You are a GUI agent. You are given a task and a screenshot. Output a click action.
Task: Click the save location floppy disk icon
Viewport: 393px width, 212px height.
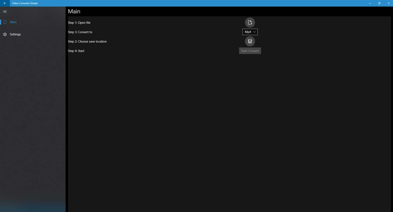(250, 41)
